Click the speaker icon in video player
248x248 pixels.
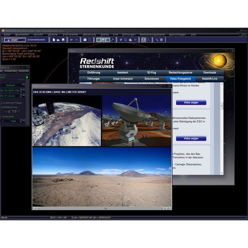click(34, 208)
